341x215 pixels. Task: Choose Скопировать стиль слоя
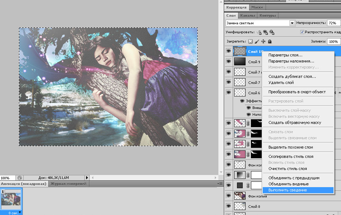tap(291, 156)
